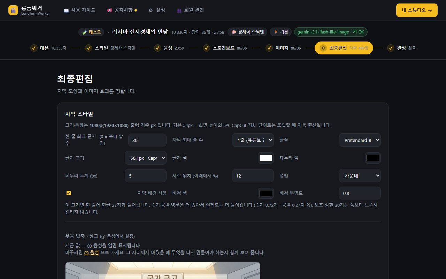Viewport: 446px width, 279px height.
Task: Go to the 이미지 86/86 step
Action: (x=283, y=48)
